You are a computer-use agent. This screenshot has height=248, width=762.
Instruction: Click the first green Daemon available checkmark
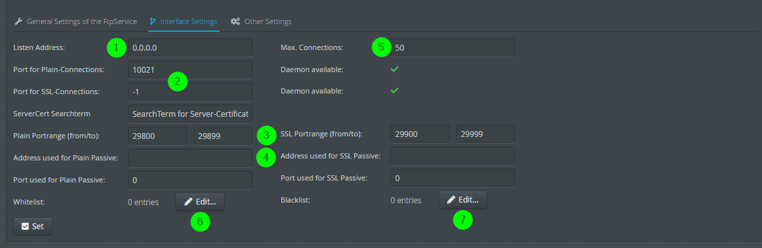394,69
